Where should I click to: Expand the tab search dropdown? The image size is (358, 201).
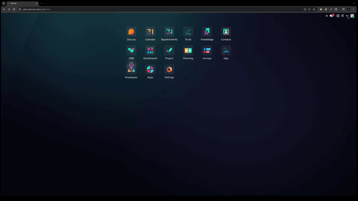pos(4,4)
